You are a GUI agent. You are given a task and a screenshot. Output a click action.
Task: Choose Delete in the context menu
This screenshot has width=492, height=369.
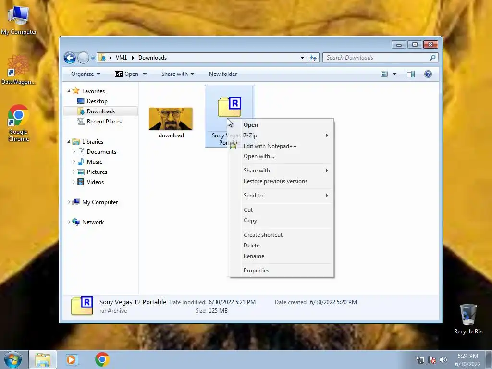(280, 246)
